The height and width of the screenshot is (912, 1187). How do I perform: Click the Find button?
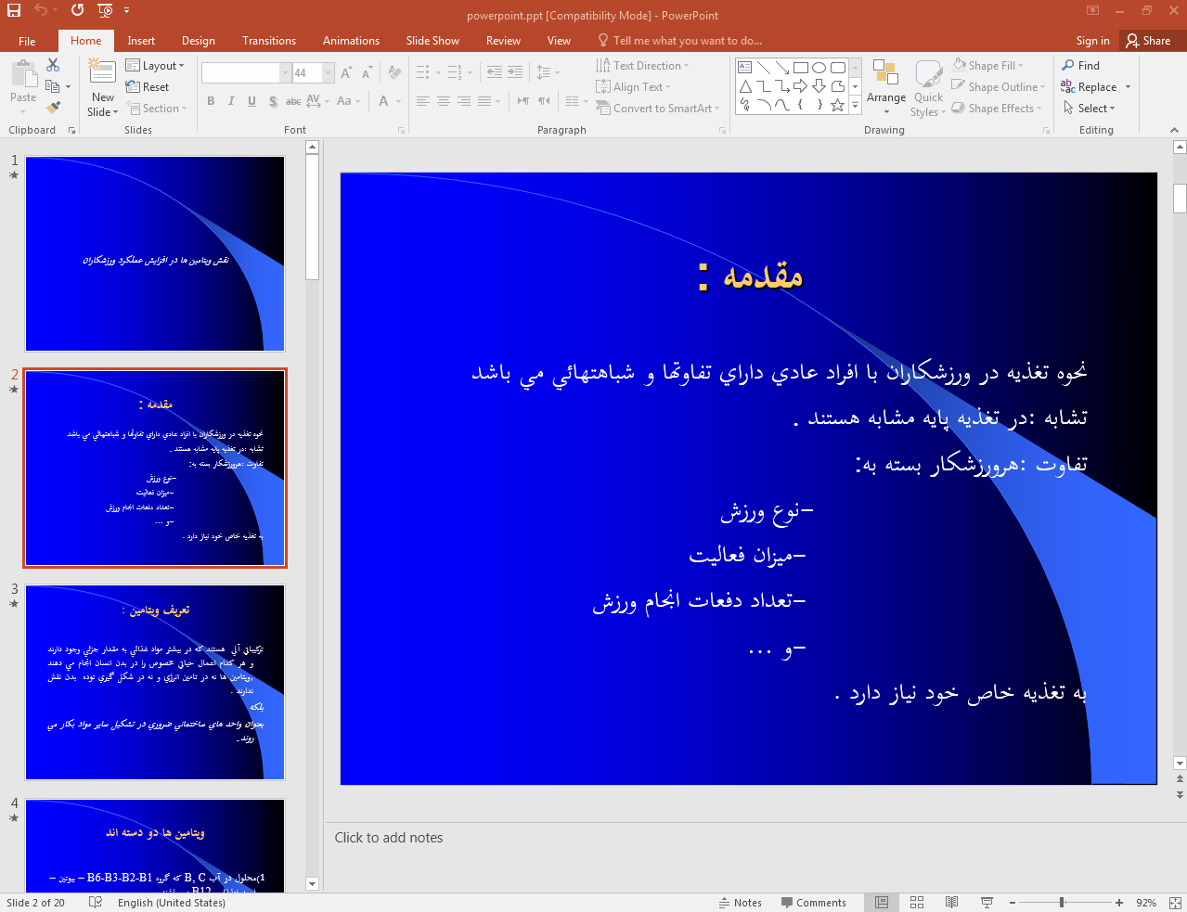[1081, 66]
